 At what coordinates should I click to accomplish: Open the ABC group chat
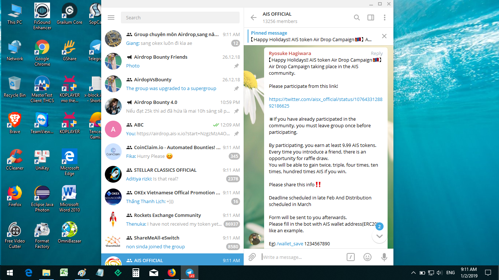172,129
